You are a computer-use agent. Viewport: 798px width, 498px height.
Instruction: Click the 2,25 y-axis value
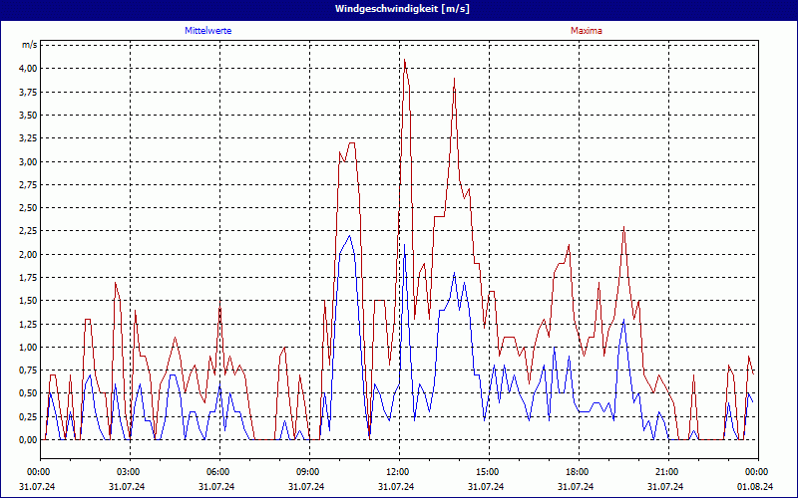point(28,231)
